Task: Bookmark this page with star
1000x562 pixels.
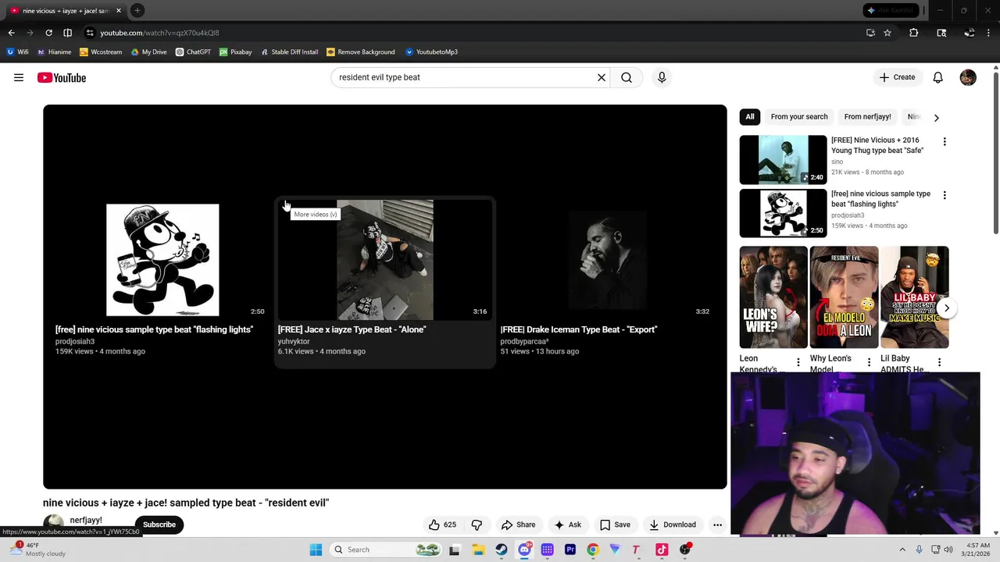Action: coord(887,33)
